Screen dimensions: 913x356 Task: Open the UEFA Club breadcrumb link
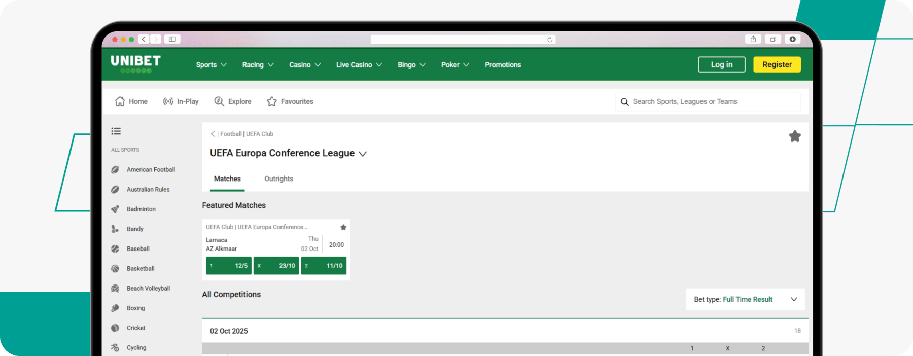click(260, 134)
